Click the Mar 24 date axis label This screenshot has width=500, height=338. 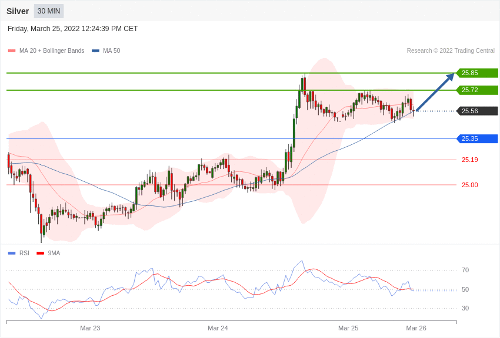218,328
